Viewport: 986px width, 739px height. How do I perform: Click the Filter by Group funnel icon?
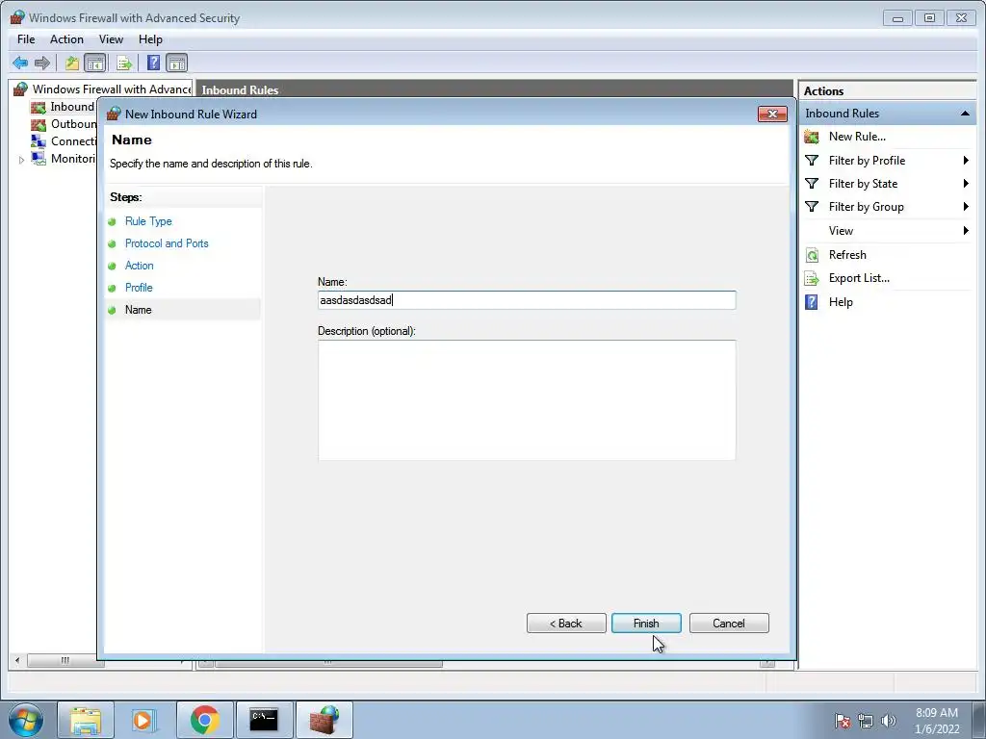point(812,207)
